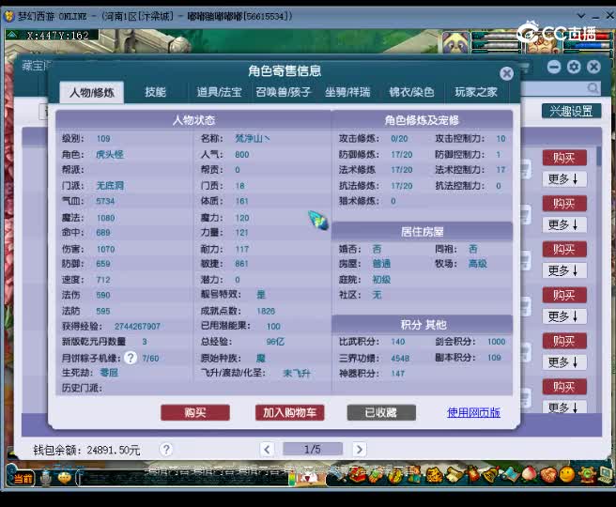Viewport: 616px width, 507px height.
Task: Click the 藏宝阁 list scrollbar thumb
Action: [599, 156]
